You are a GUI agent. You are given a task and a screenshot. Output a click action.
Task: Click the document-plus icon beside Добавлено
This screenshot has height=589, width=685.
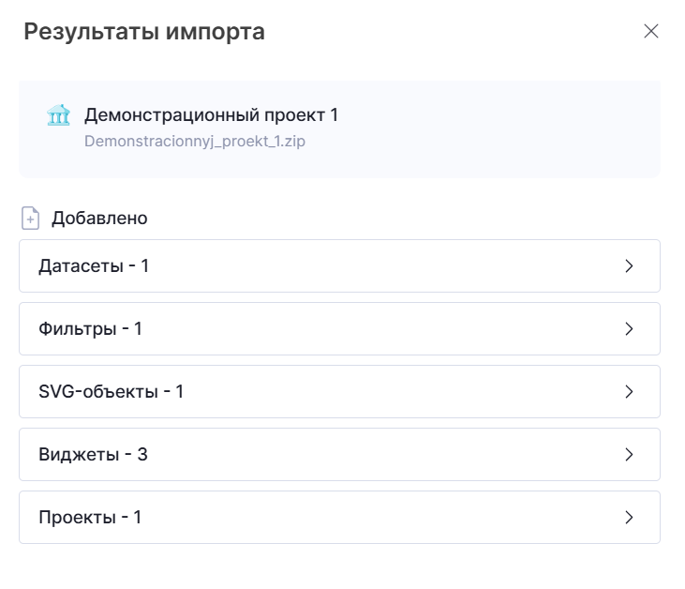(31, 219)
